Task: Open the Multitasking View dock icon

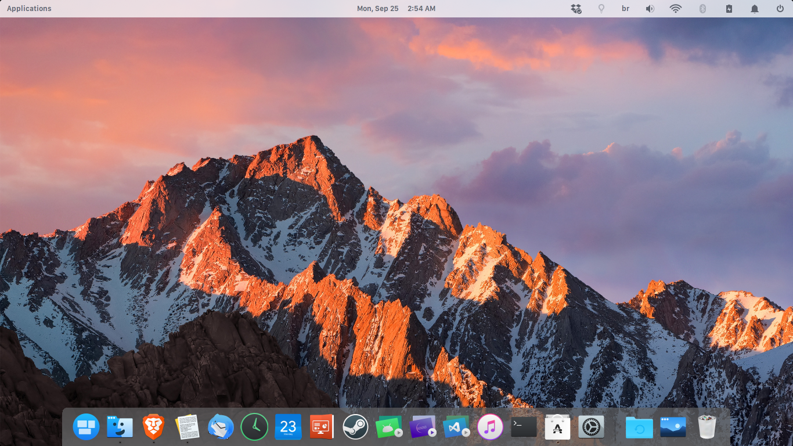Action: 86,427
